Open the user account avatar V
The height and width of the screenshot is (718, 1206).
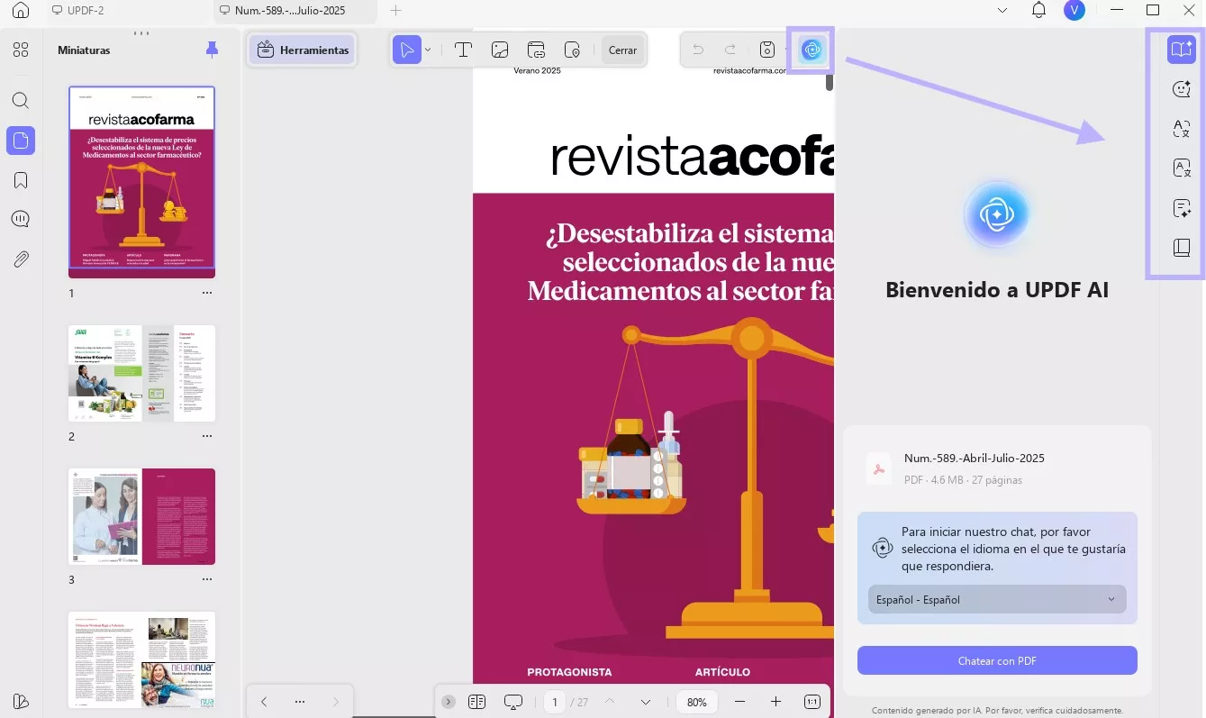pyautogui.click(x=1074, y=11)
